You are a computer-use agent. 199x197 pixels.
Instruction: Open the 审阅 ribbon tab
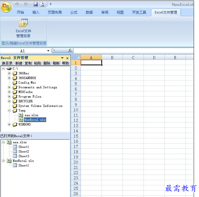pyautogui.click(x=105, y=12)
